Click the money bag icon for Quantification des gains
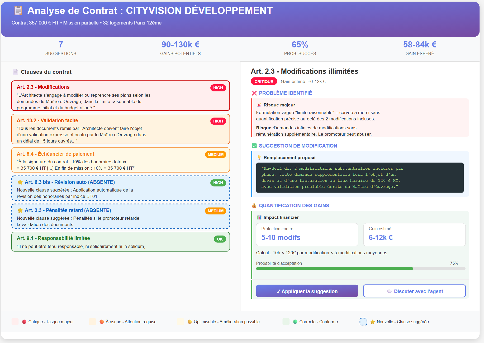The width and height of the screenshot is (484, 343). tap(254, 205)
